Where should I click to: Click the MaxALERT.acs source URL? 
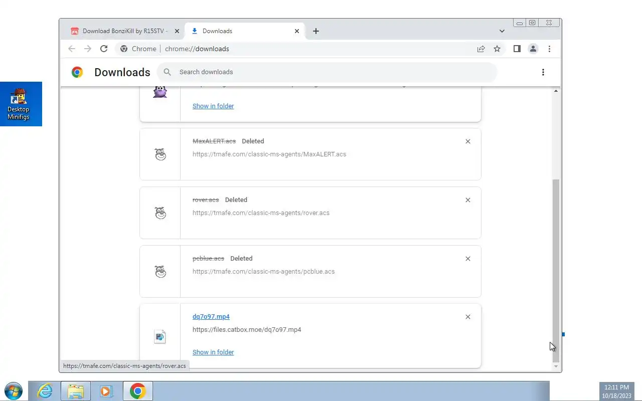(x=269, y=154)
